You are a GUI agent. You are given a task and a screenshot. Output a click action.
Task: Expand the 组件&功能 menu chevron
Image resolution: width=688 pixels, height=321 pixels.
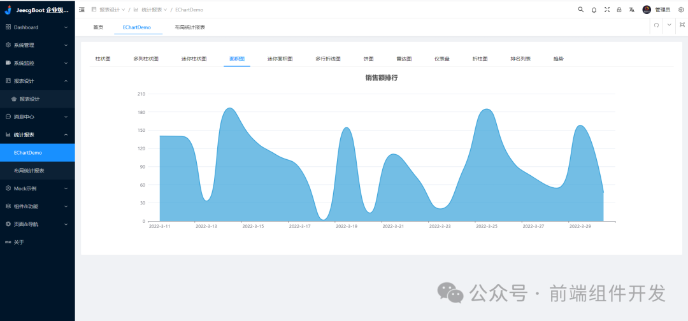(66, 206)
